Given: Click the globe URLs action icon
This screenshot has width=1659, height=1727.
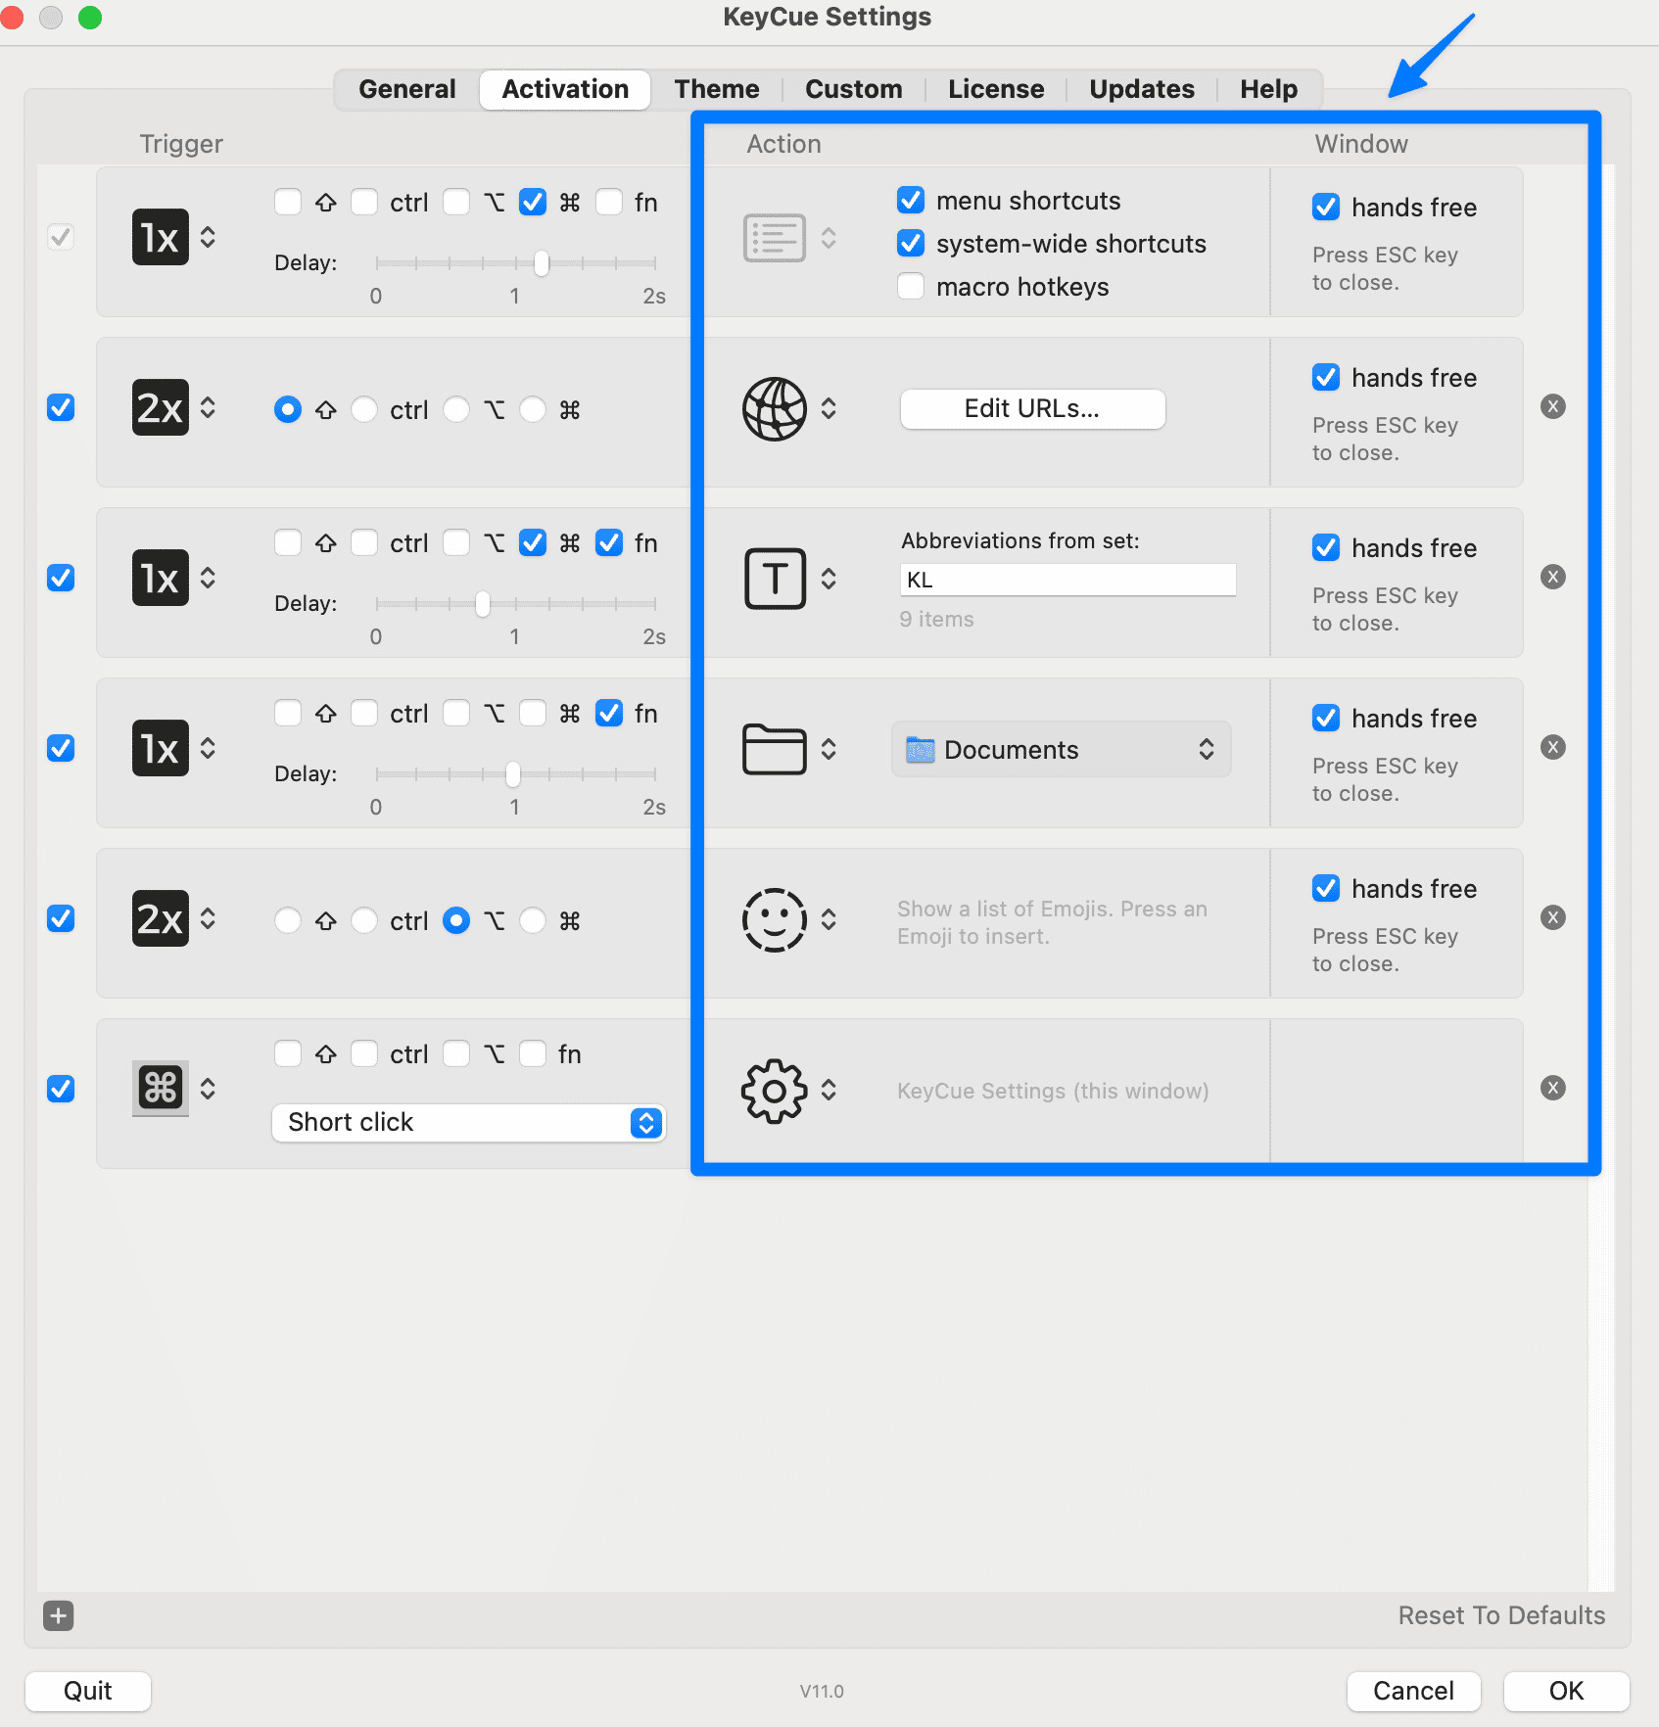Looking at the screenshot, I should pyautogui.click(x=774, y=408).
